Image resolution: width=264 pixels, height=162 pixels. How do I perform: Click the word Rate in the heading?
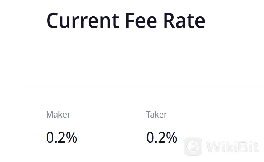pos(185,21)
